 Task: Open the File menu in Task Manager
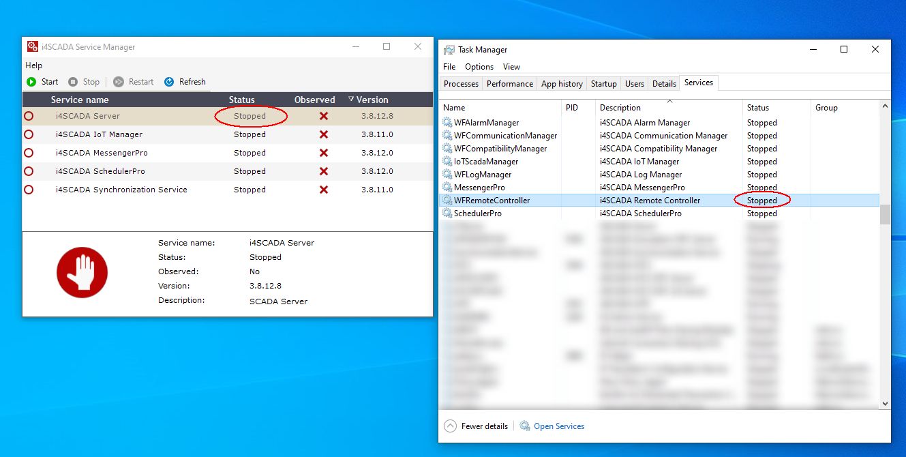click(x=449, y=67)
